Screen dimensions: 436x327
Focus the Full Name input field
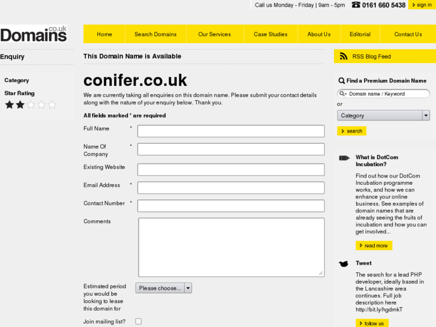point(231,131)
